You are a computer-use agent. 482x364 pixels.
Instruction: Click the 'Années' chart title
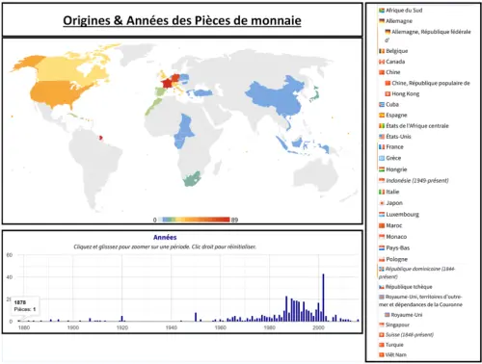click(165, 237)
